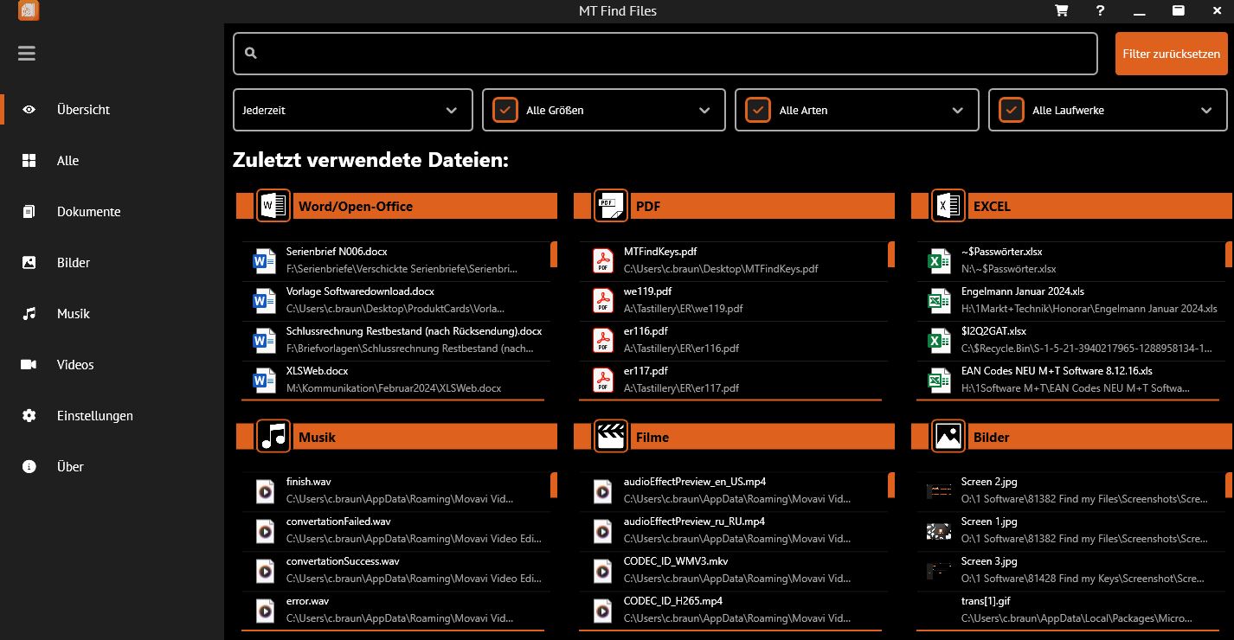
Task: Click the Bilder category picture icon
Action: (948, 437)
